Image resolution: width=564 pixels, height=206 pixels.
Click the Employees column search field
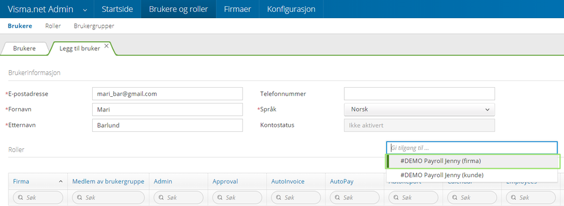click(531, 198)
